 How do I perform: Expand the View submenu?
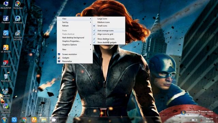point(75,19)
